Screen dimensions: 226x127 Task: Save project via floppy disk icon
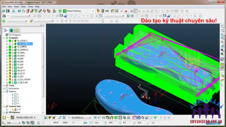(8, 11)
